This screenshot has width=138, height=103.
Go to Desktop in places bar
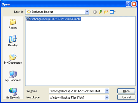pyautogui.click(x=13, y=39)
